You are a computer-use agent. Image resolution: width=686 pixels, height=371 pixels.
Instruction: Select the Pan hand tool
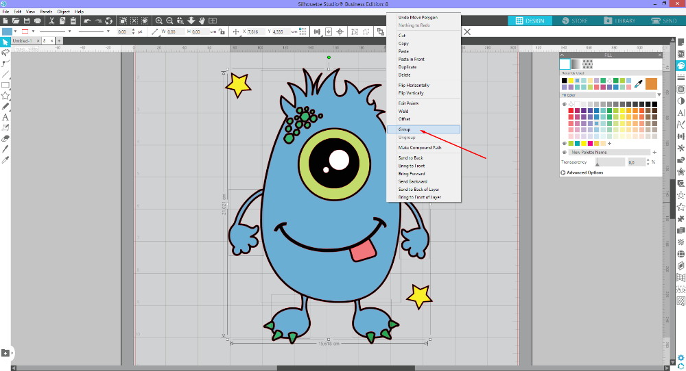[202, 21]
